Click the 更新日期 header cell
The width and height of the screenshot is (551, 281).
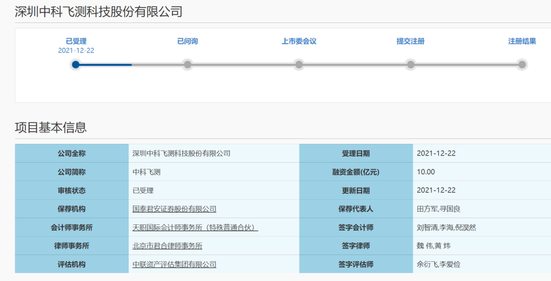pyautogui.click(x=356, y=190)
